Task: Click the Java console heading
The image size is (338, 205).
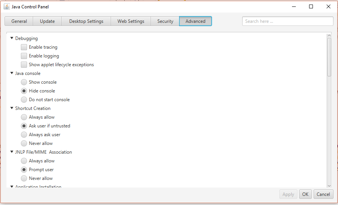Action: tap(28, 73)
